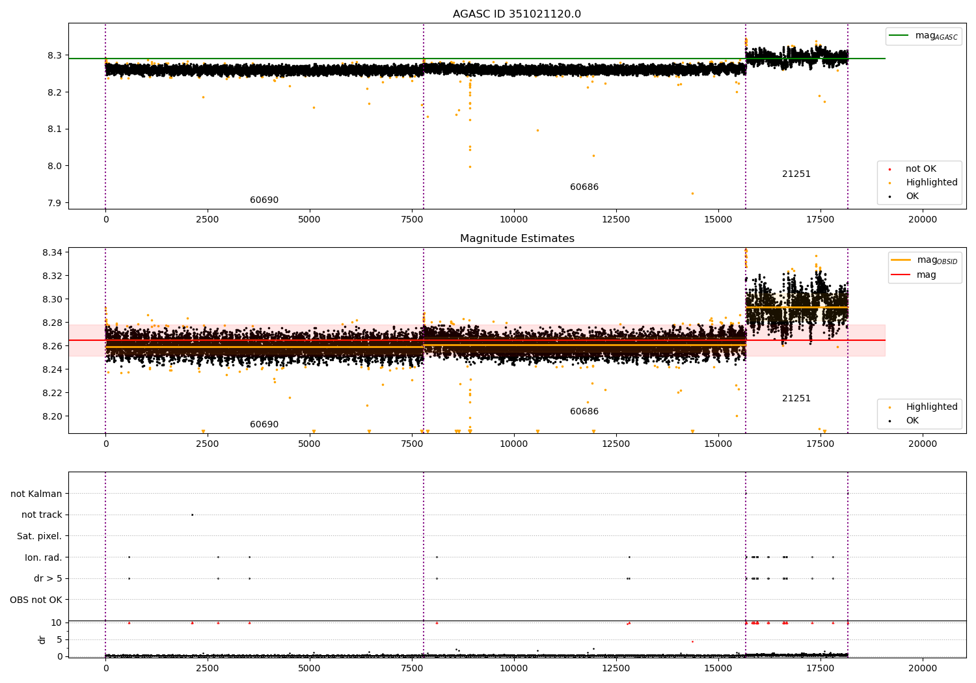
Task: Click the 8.0 tick on top panel y-axis
Action: tap(55, 166)
